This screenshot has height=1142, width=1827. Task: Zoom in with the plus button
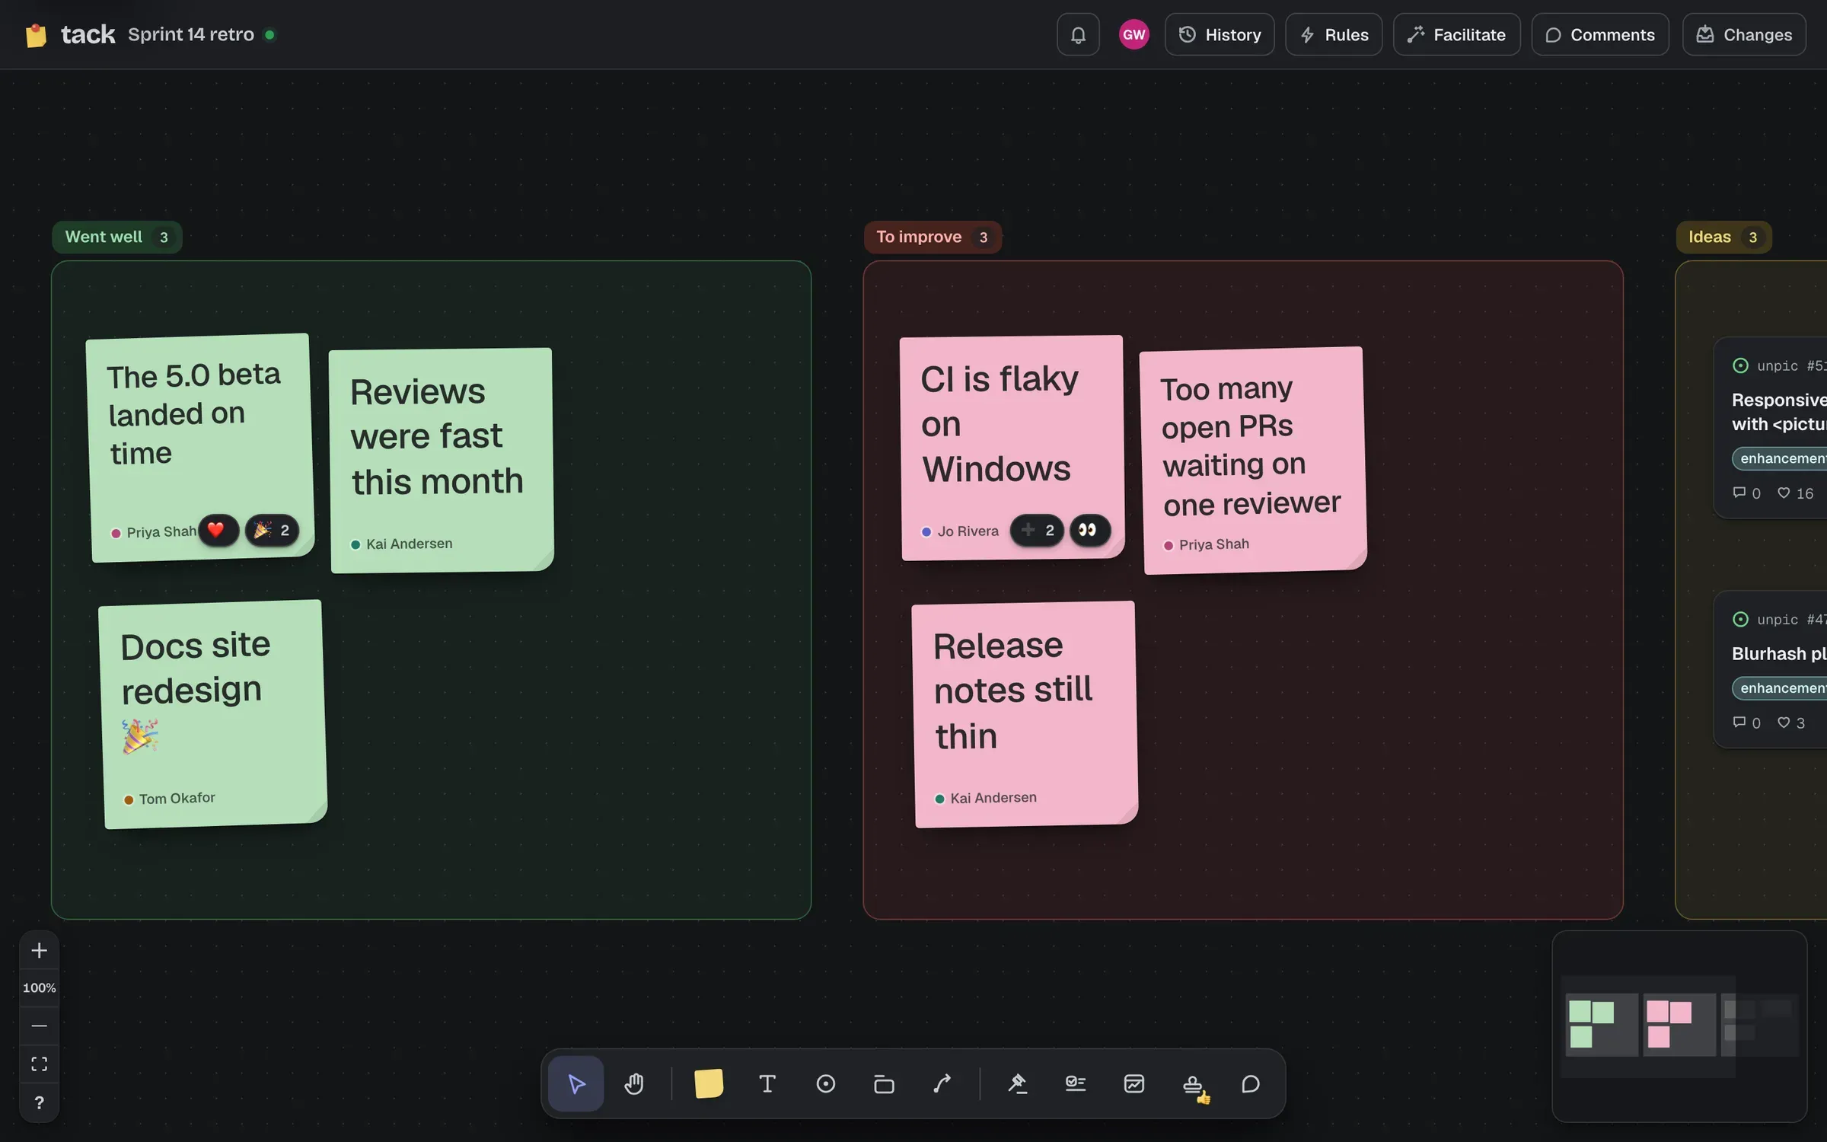(39, 950)
